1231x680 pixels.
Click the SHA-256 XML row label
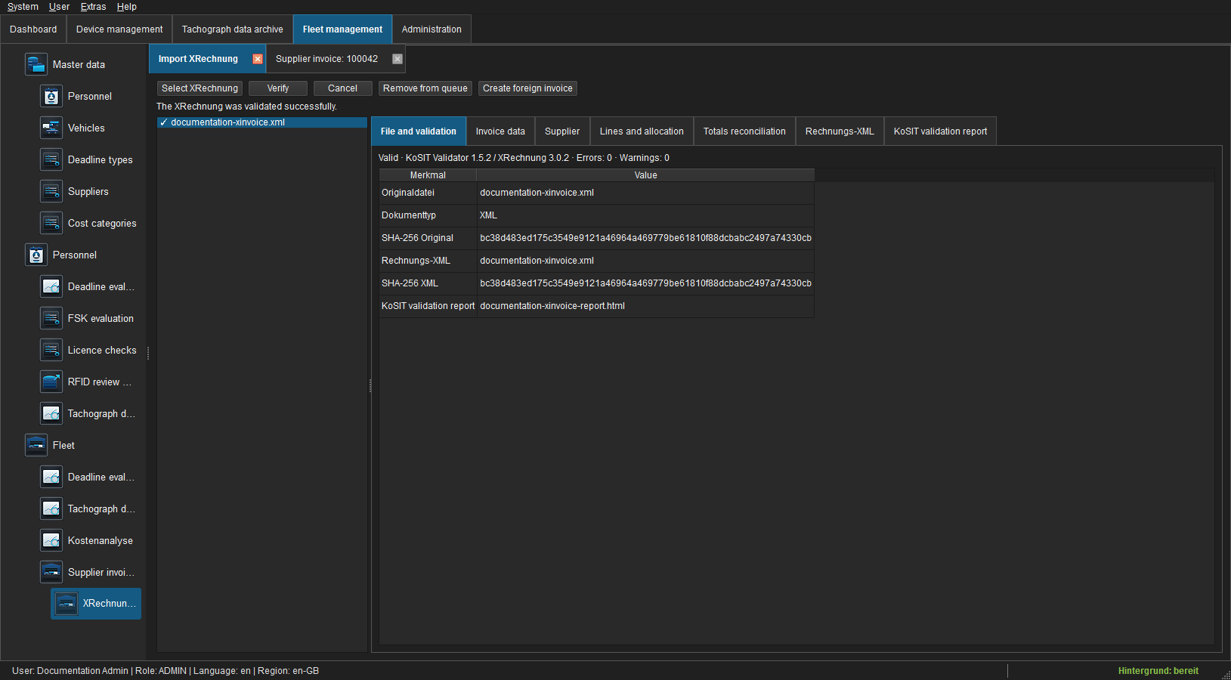pos(410,283)
